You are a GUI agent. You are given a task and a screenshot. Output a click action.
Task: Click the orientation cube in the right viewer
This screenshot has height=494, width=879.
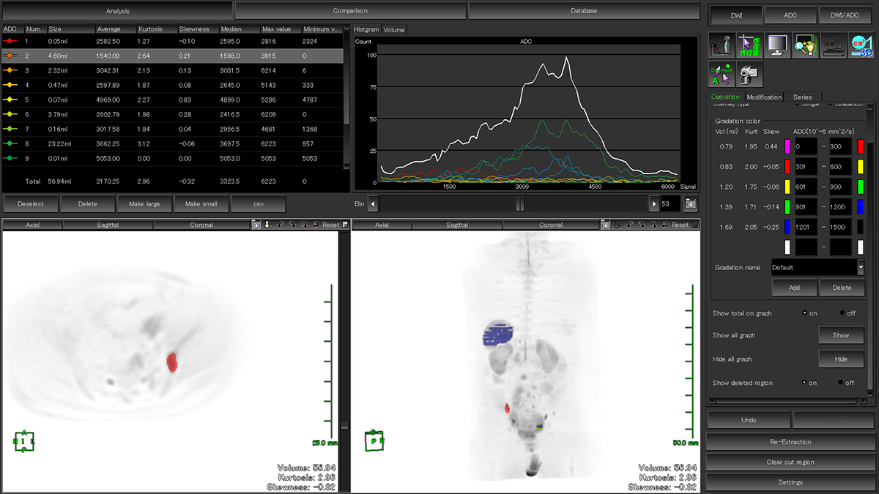point(375,440)
